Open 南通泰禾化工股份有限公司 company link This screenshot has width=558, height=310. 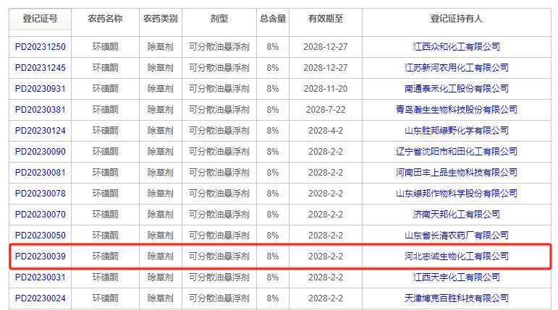pos(456,89)
